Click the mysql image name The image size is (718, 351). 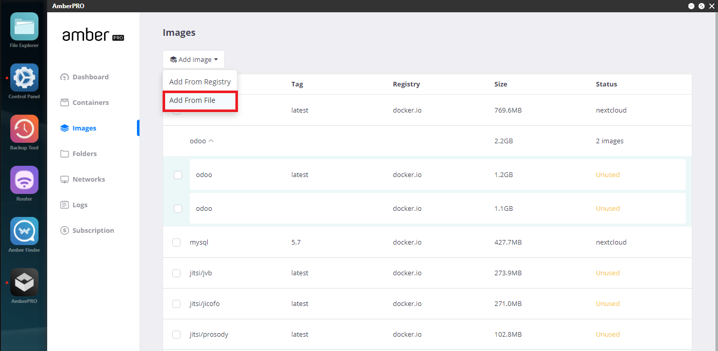coord(199,243)
